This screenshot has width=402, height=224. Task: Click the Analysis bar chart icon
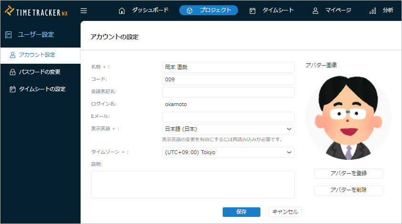tap(373, 10)
